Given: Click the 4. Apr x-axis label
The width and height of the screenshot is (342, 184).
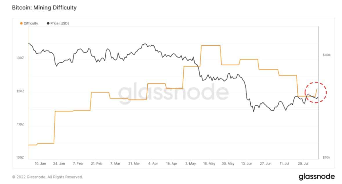Looking at the screenshot, I should pyautogui.click(x=153, y=163).
